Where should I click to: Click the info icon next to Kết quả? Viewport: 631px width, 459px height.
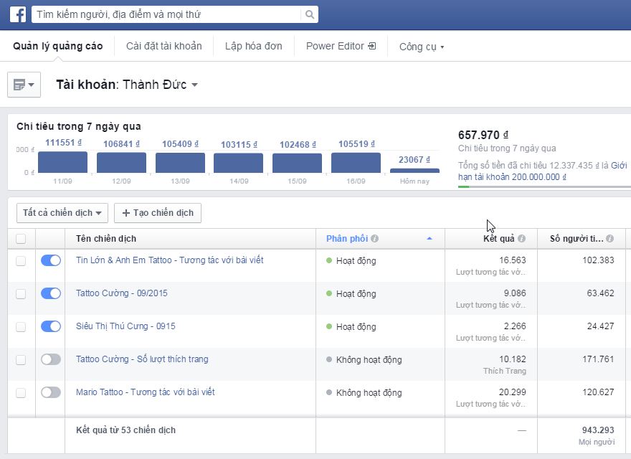coord(521,238)
